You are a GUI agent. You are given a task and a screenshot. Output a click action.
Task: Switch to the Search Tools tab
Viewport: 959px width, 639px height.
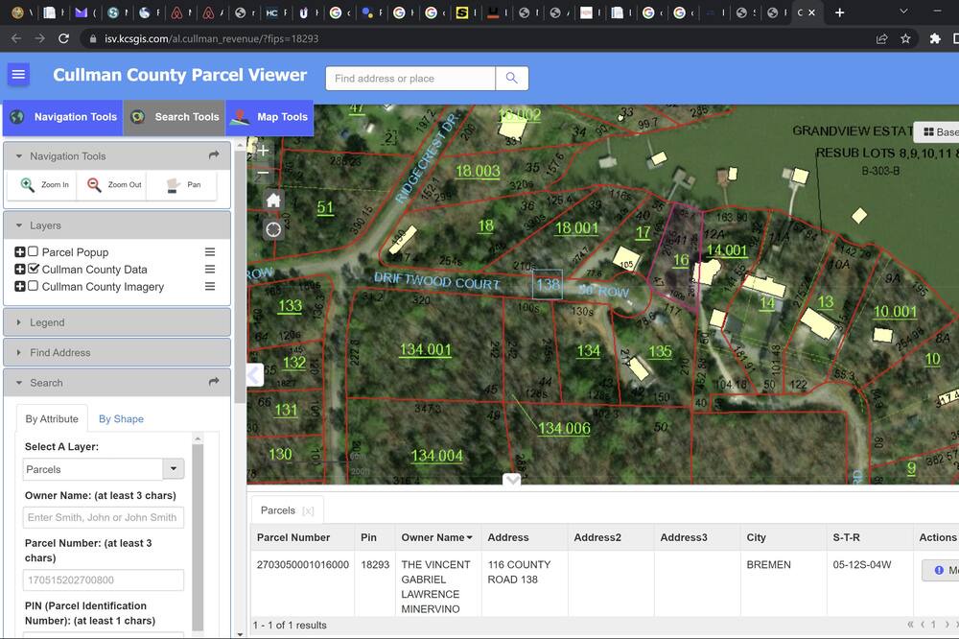coord(175,117)
